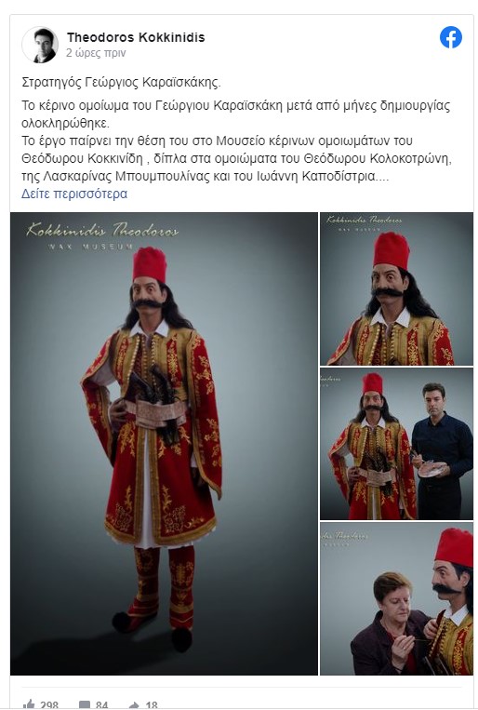
Task: Open the Theodoros Kokkinidis profile name link
Action: coord(136,37)
